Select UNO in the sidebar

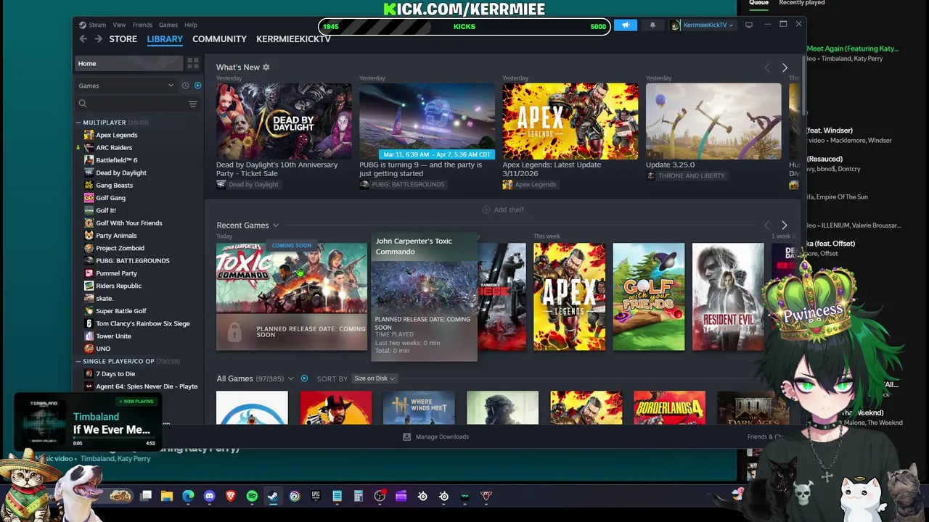pos(103,349)
